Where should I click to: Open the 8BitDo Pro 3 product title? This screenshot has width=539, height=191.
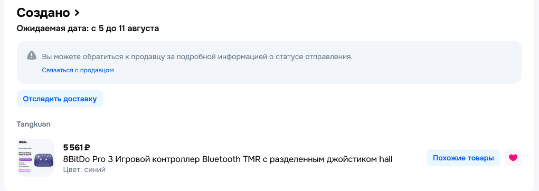(228, 159)
